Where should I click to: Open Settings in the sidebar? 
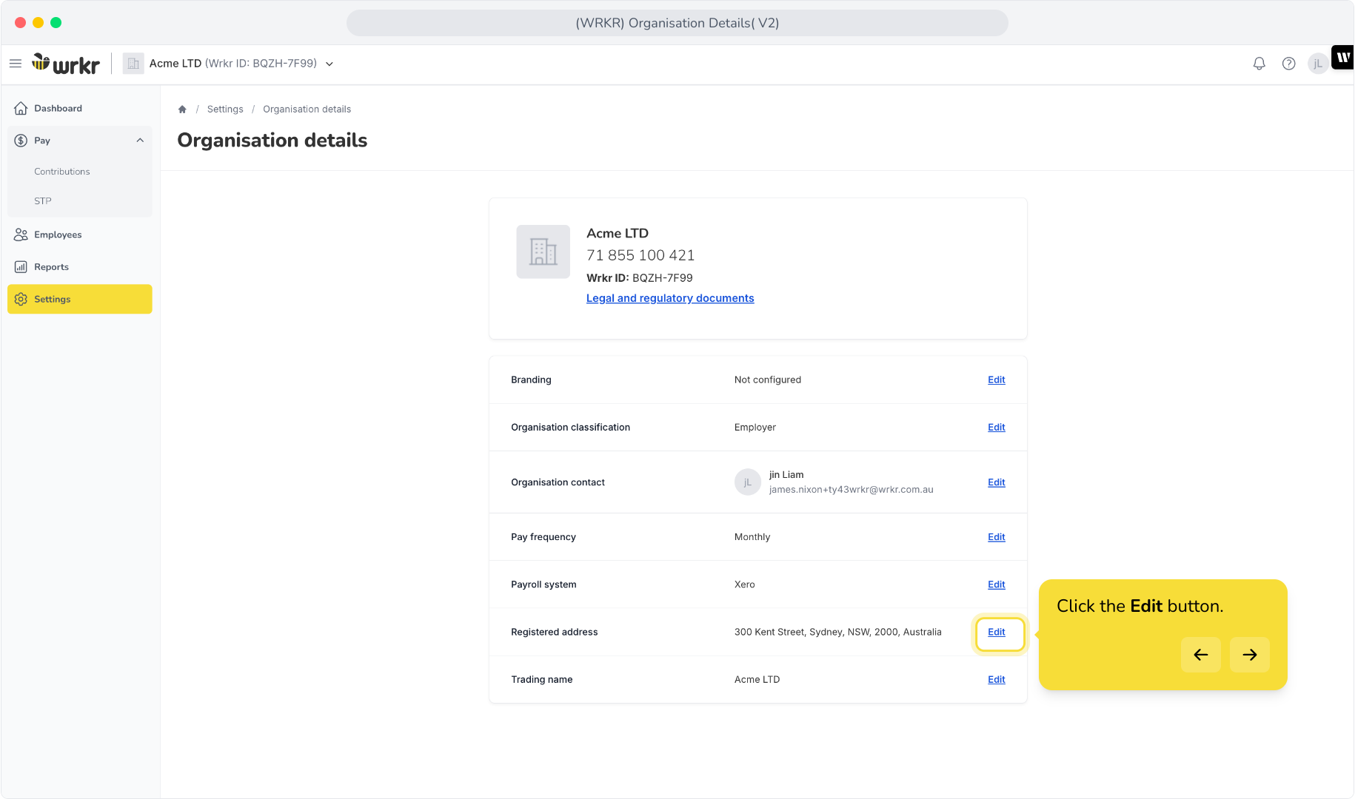click(x=80, y=299)
